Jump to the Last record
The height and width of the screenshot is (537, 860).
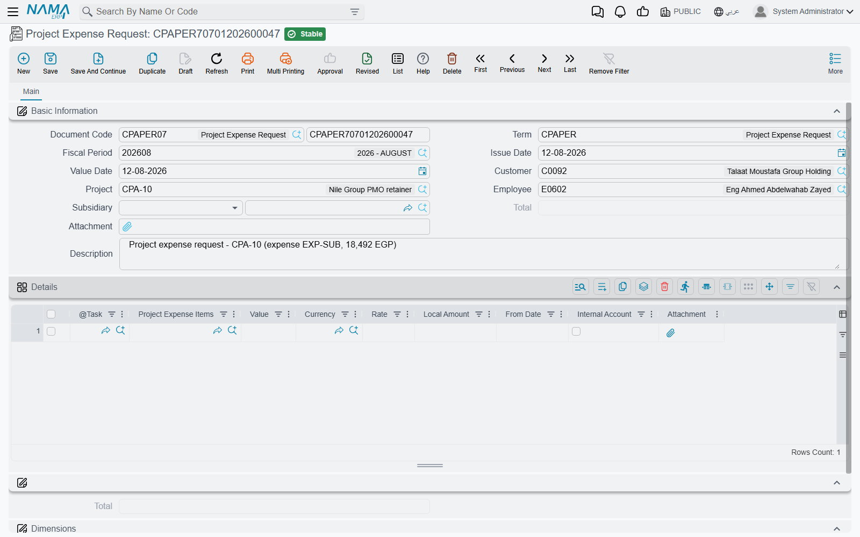coord(570,63)
